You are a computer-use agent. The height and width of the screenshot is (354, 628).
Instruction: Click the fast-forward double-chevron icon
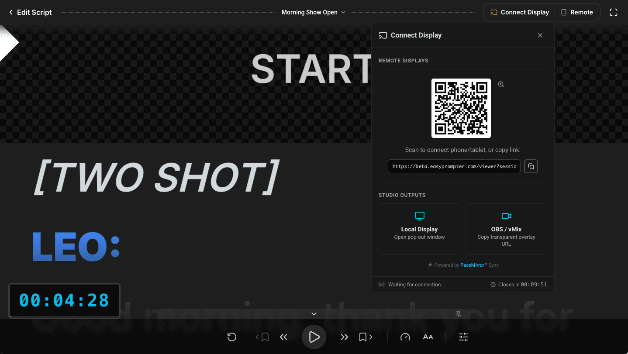tap(345, 337)
